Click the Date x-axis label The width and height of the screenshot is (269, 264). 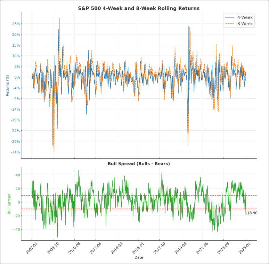tap(139, 257)
